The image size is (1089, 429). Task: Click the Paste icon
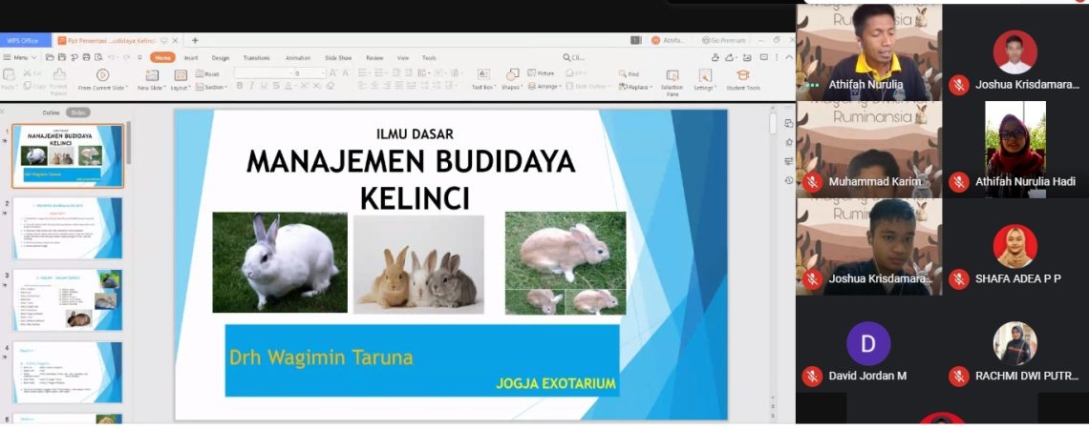(x=9, y=74)
